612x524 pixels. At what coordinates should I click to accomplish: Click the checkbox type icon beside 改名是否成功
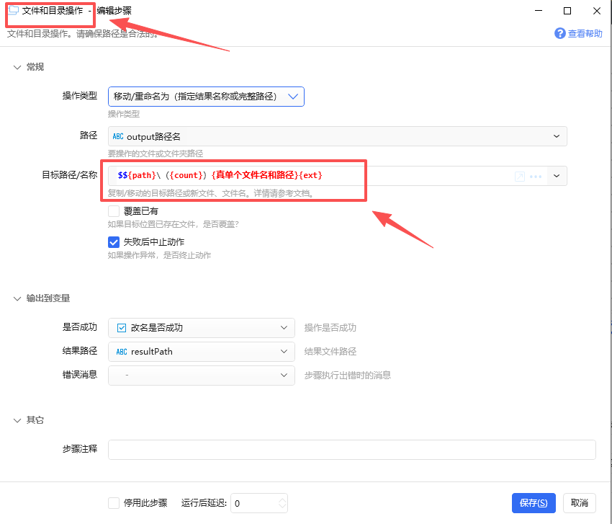point(122,328)
